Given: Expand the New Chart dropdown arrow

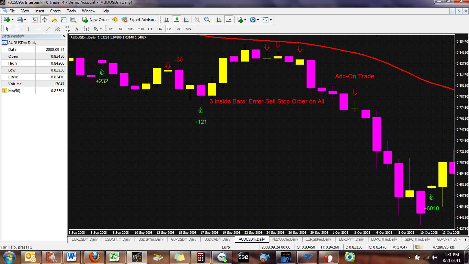Looking at the screenshot, I should [12, 20].
